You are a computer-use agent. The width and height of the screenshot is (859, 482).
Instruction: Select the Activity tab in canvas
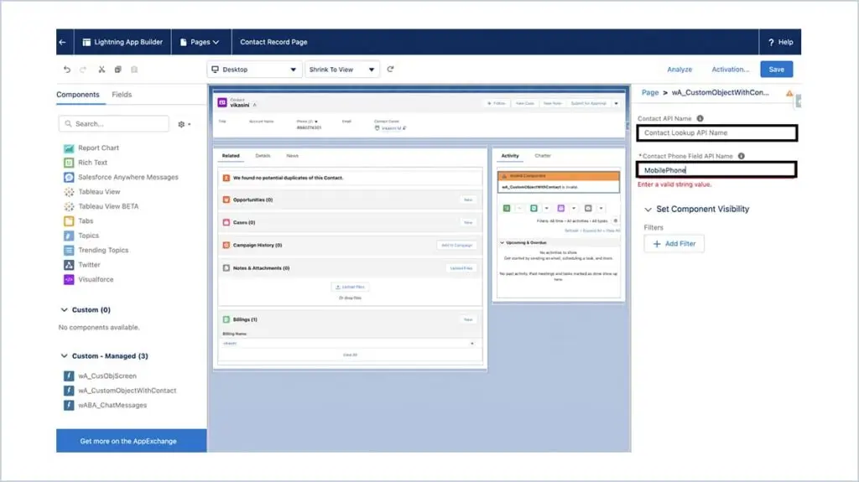(510, 156)
